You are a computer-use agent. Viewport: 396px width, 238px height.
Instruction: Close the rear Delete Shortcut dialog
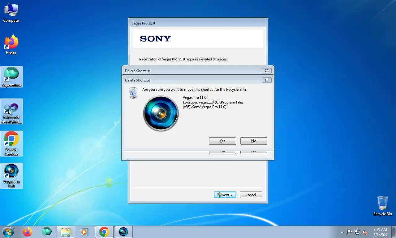coord(267,71)
